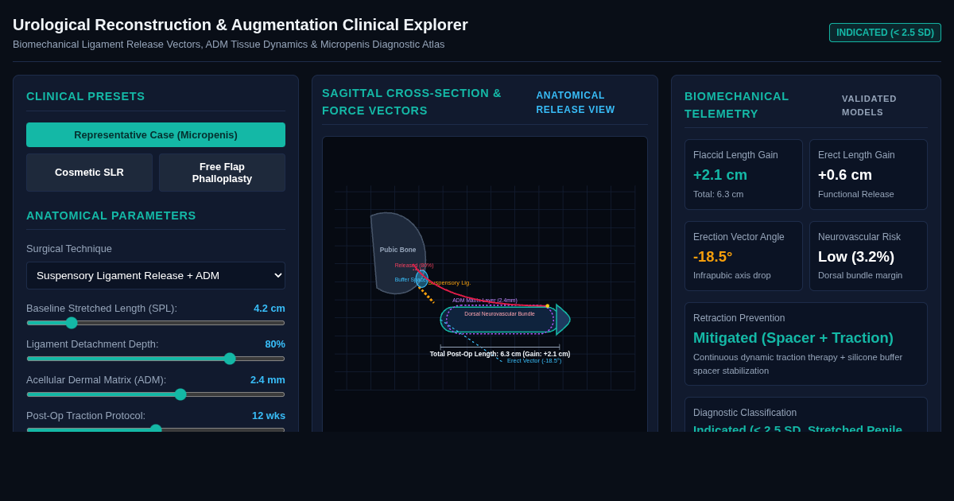Select the Flaccid Length Gain card
Viewport: 954px width, 501px height.
[743, 175]
